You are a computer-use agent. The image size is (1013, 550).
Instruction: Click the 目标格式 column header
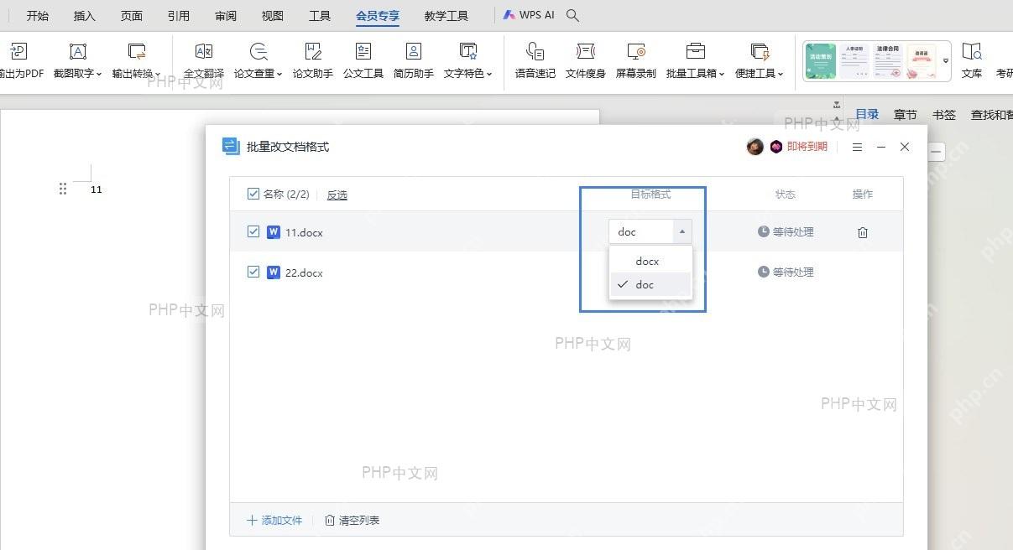coord(650,194)
